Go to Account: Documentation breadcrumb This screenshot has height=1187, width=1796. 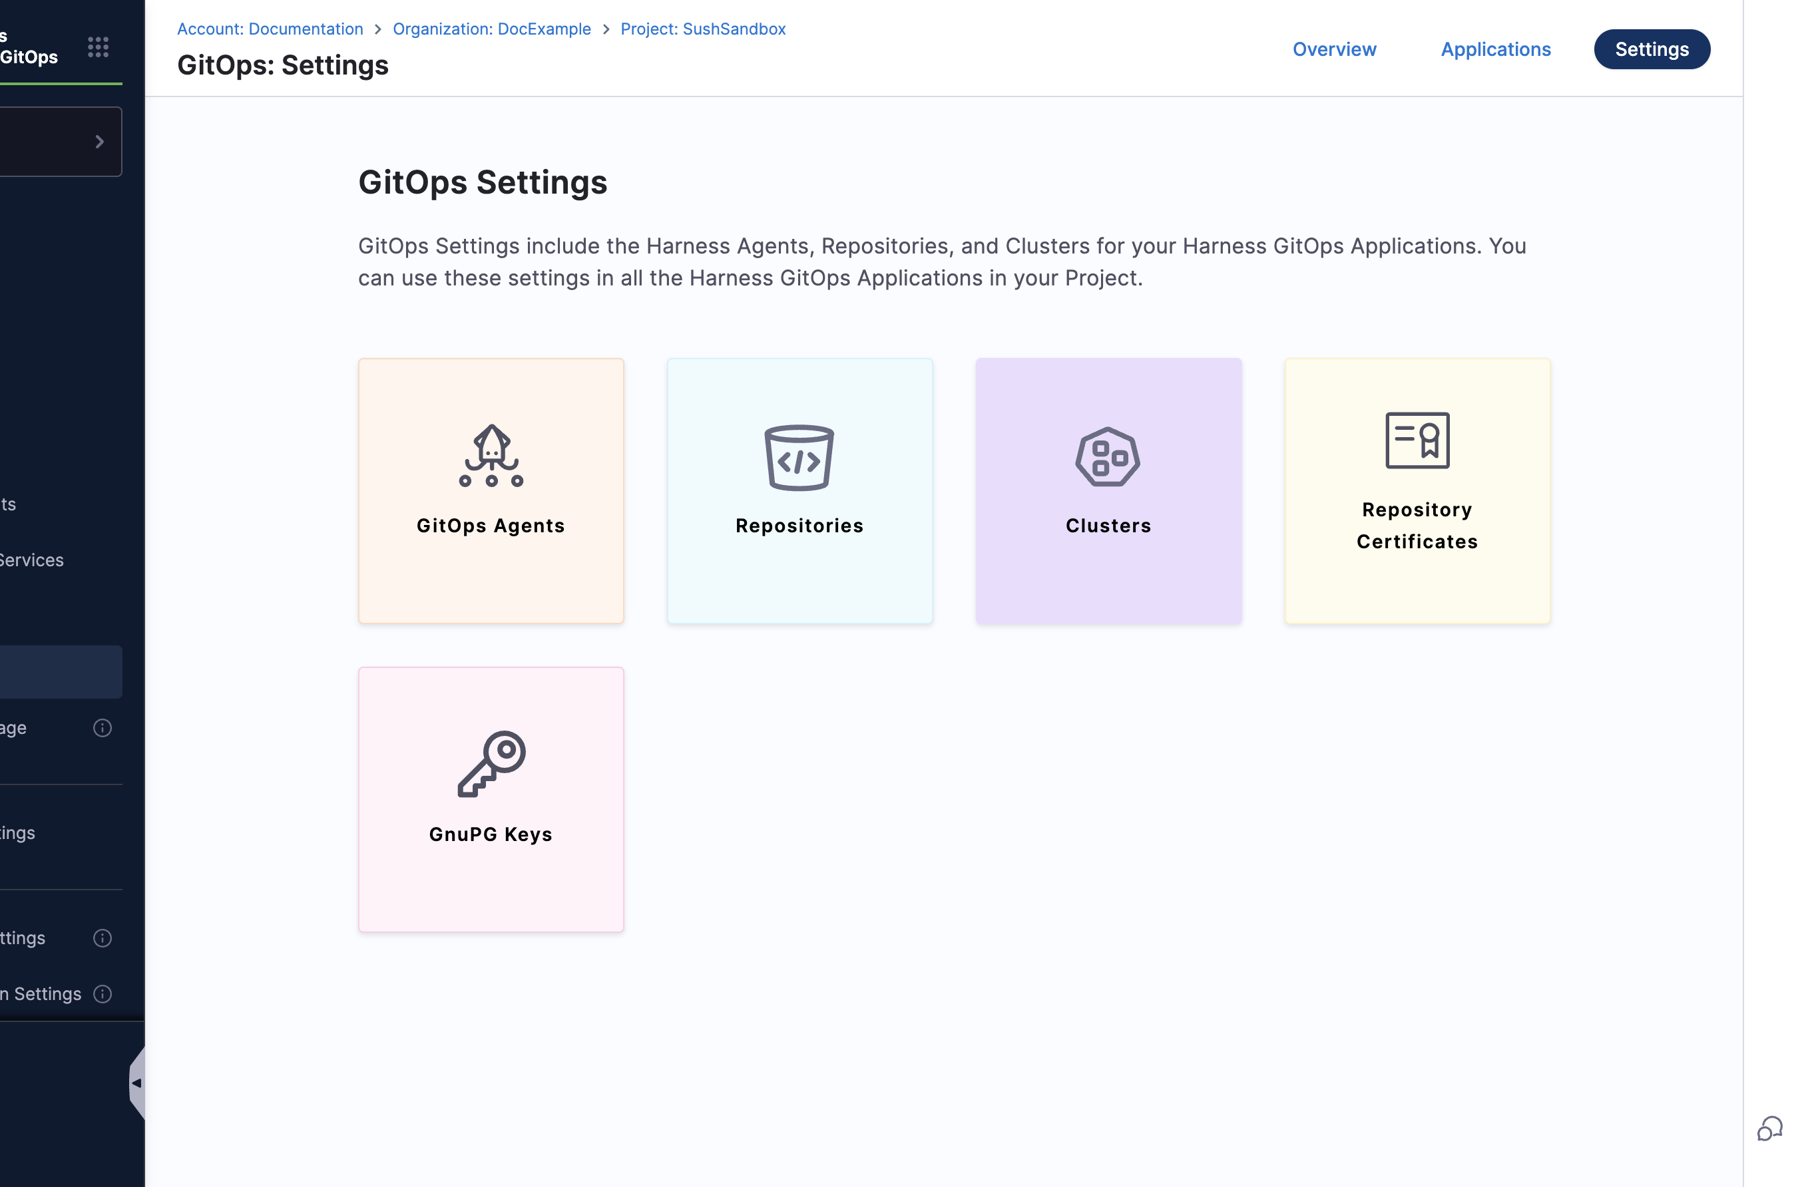[270, 29]
